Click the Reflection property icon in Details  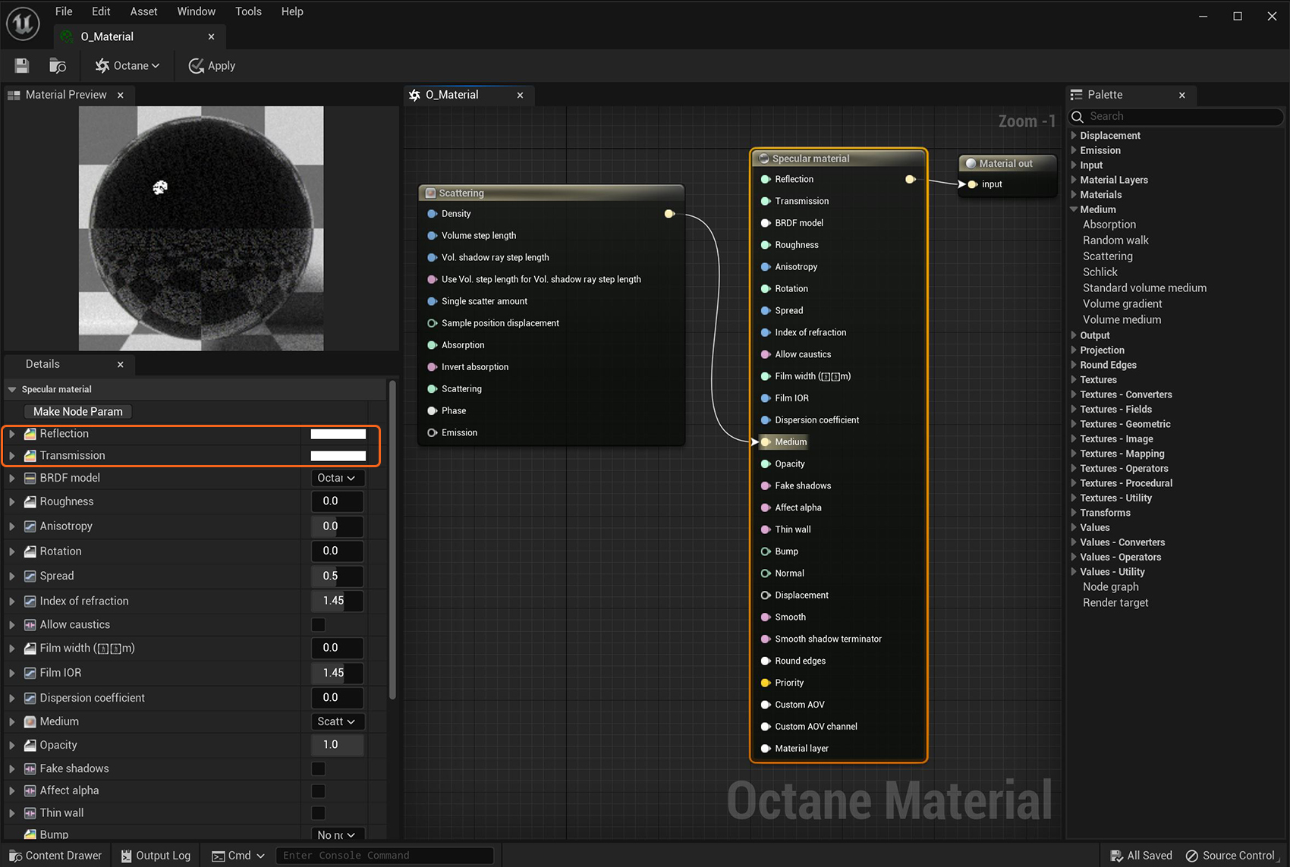30,434
